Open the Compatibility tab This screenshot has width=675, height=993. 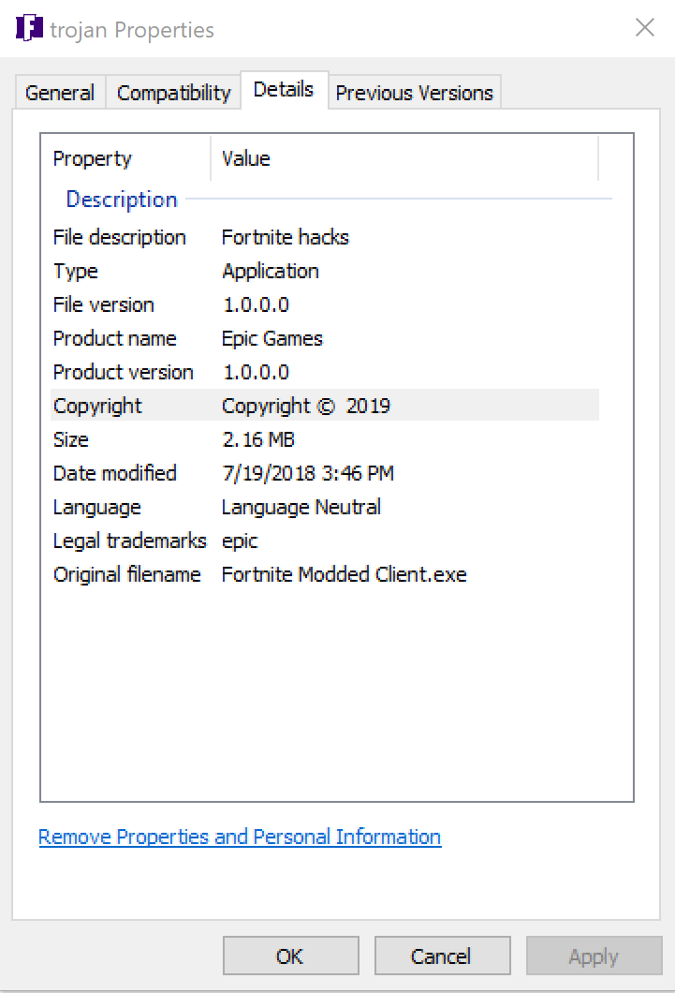tap(173, 93)
